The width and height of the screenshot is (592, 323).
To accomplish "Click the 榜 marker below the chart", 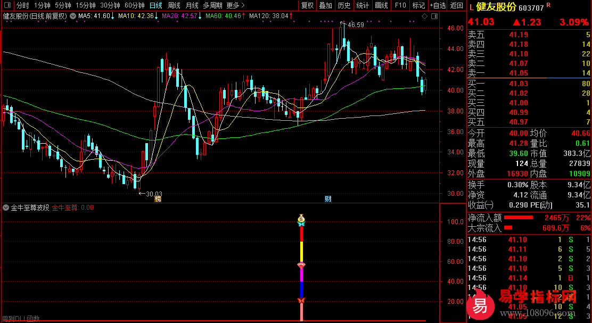I will [x=158, y=199].
